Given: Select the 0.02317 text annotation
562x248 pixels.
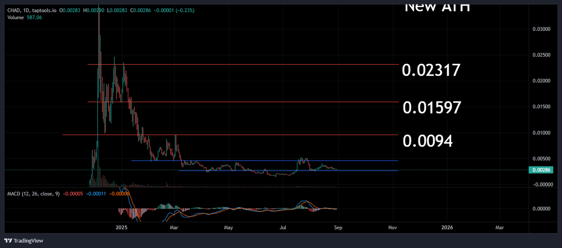Looking at the screenshot, I should click(x=431, y=70).
